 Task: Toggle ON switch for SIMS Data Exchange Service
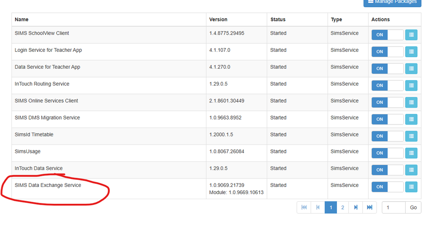387,187
